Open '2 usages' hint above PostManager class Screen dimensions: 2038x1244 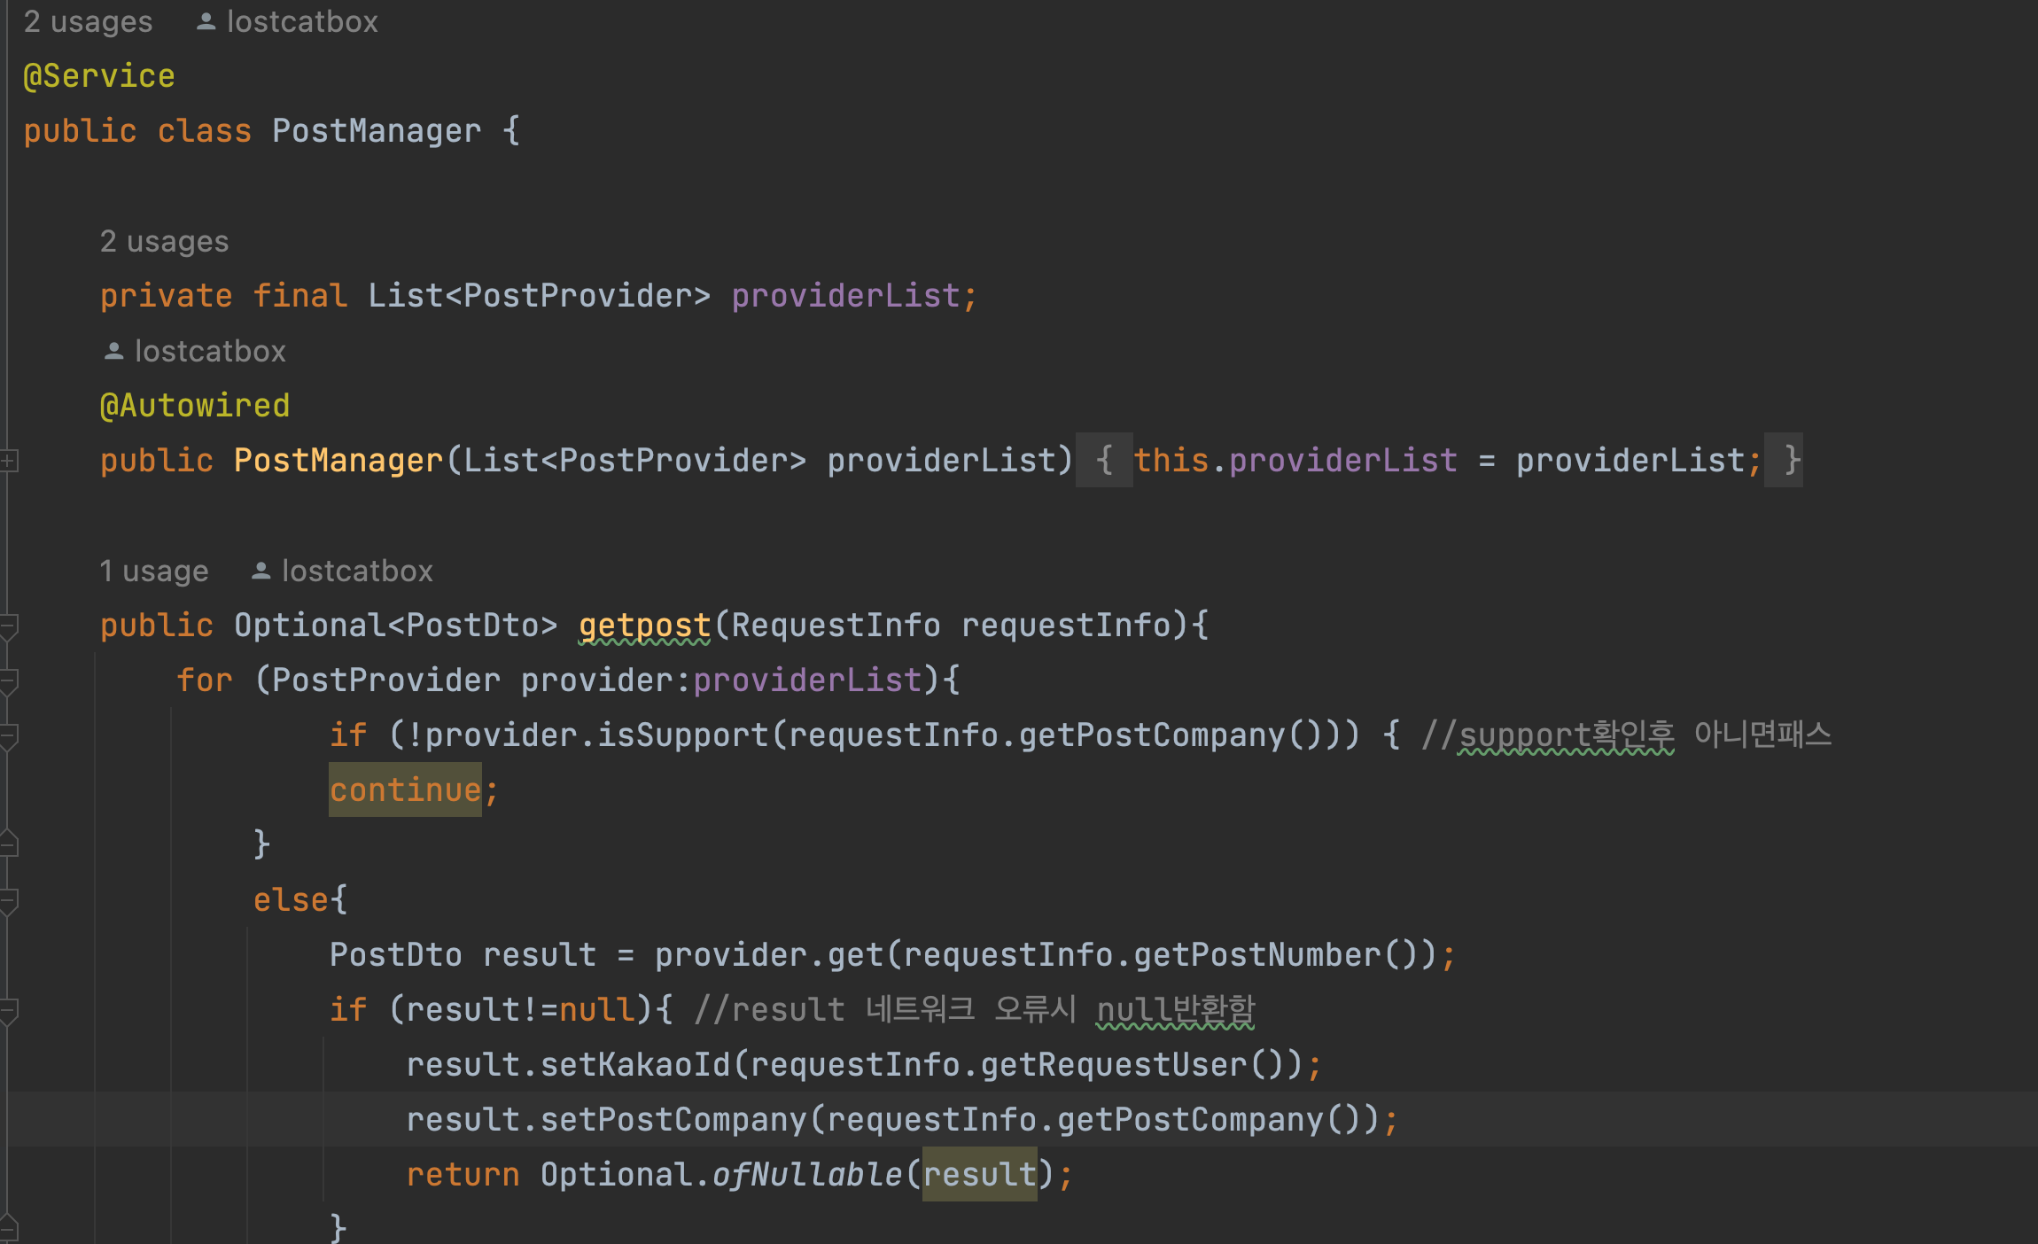(88, 21)
